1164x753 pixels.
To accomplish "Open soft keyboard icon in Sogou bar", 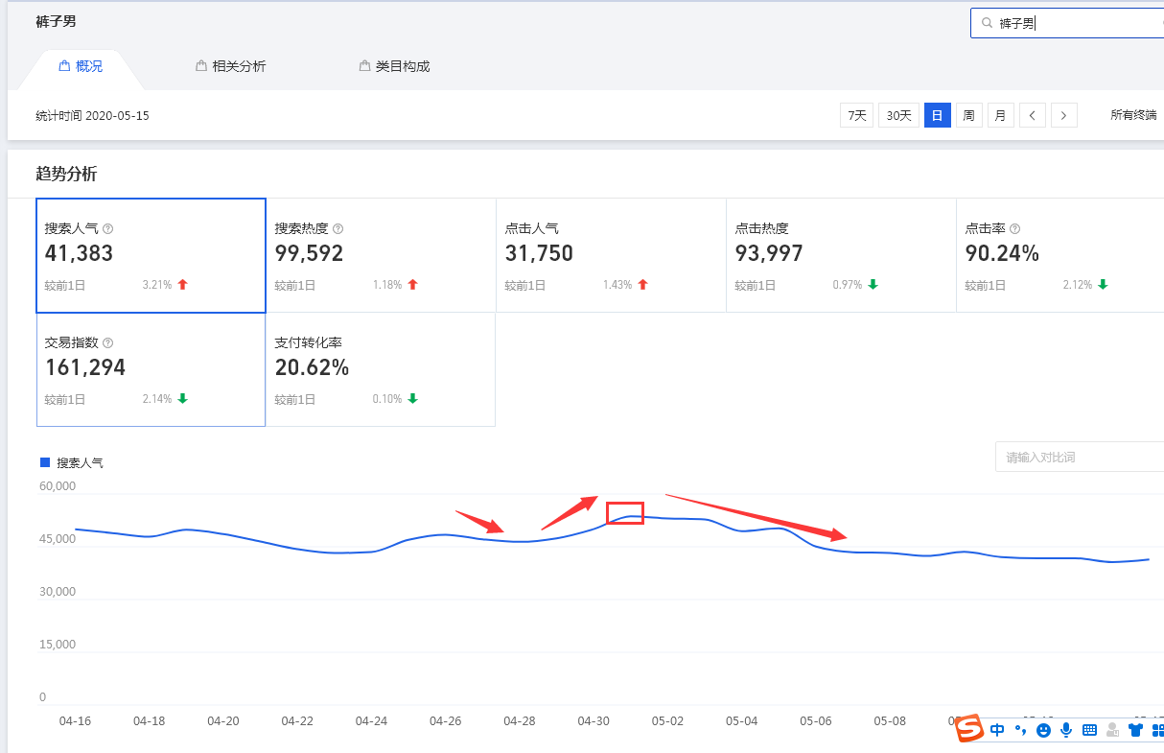I will [x=1089, y=730].
